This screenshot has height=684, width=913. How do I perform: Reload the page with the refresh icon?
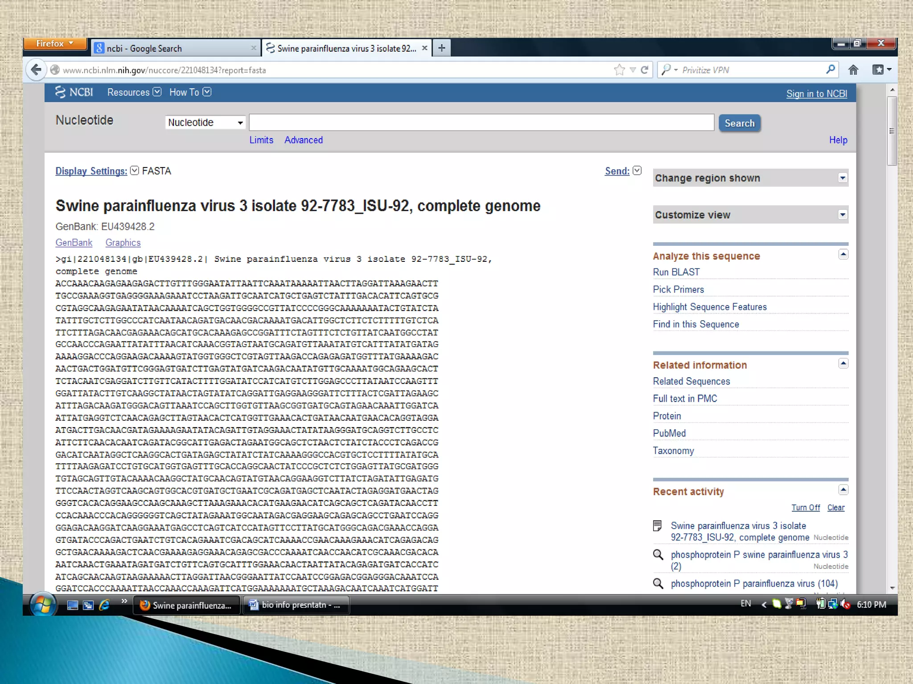[645, 70]
